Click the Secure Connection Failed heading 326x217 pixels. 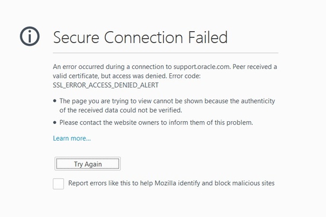click(140, 37)
